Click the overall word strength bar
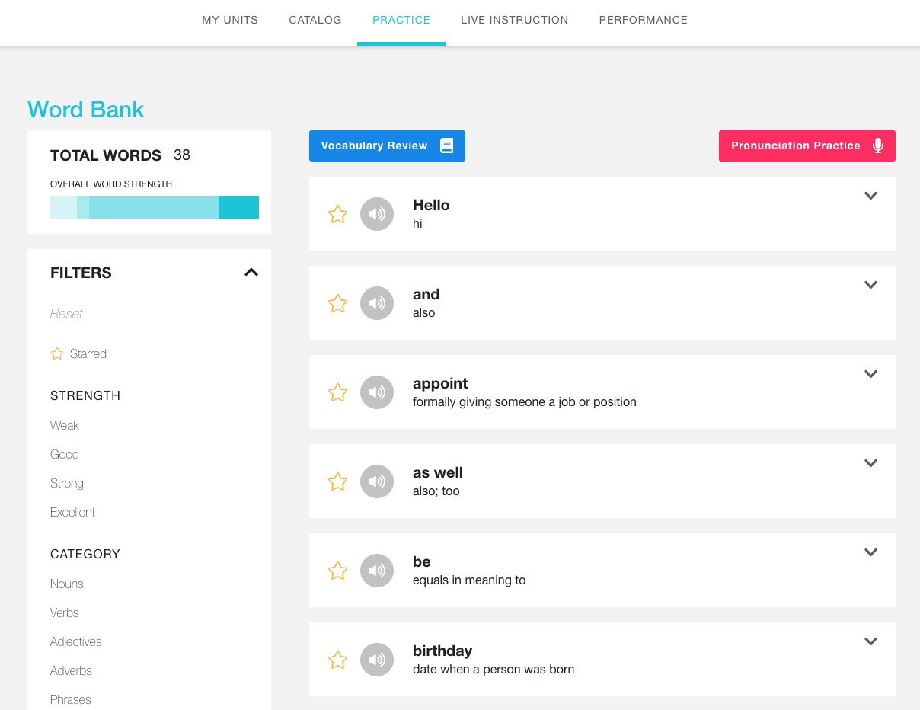This screenshot has width=920, height=710. tap(155, 207)
